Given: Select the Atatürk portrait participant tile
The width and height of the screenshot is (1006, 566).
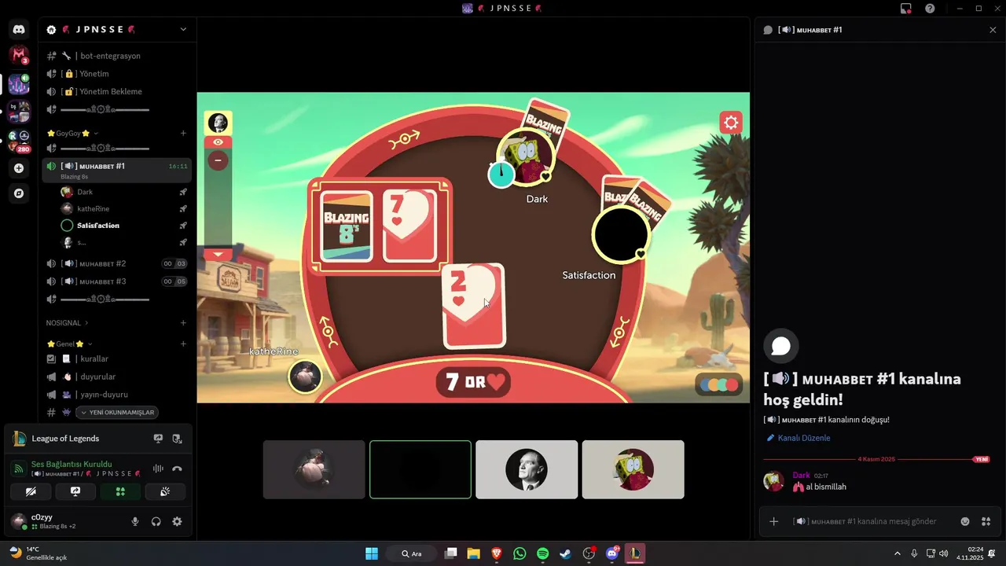Looking at the screenshot, I should pos(527,469).
